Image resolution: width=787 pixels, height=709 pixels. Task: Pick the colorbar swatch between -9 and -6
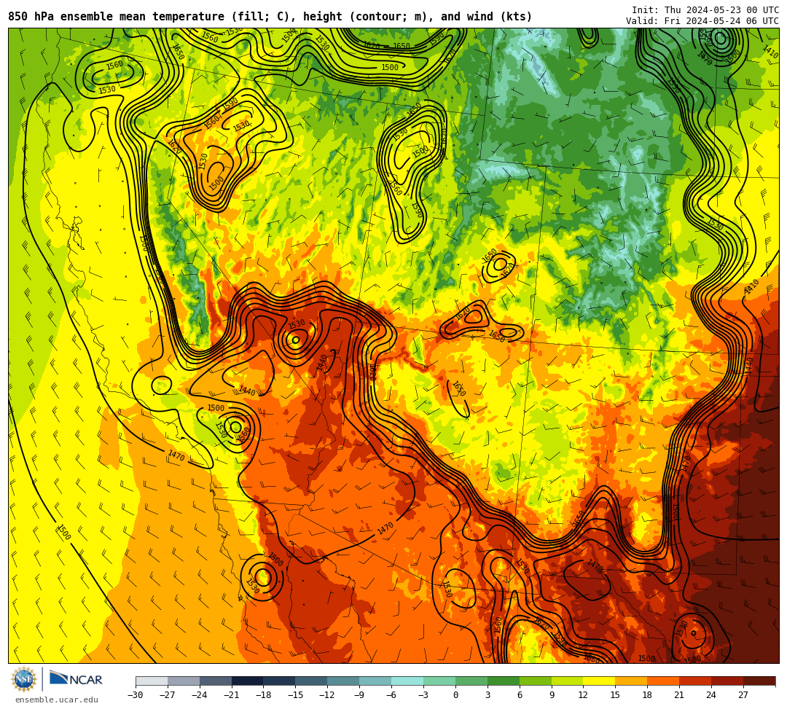tap(375, 681)
